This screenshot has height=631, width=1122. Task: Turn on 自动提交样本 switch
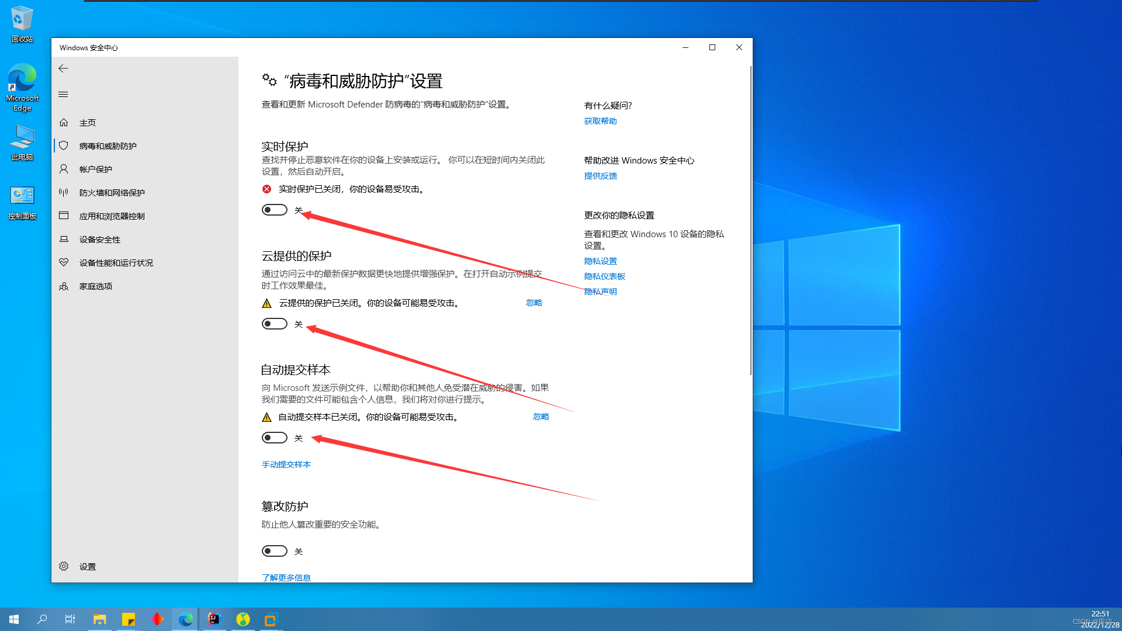click(x=275, y=438)
